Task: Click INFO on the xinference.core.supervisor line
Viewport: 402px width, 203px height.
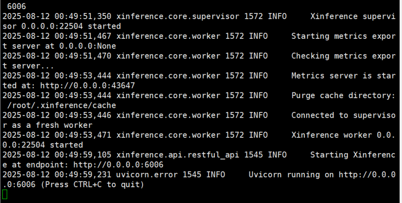Action: [277, 16]
